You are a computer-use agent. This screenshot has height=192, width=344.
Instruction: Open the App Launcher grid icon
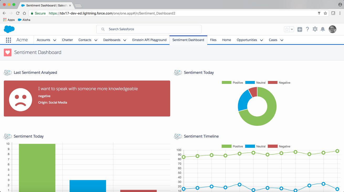pos(8,40)
